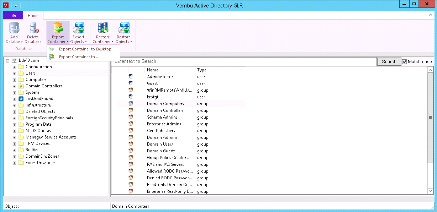Click the Schema Admins group icon
437x212 pixels.
[131, 117]
